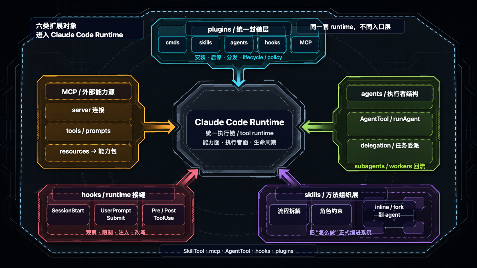Select the "同一套 runtime，不同入口层" caption

pyautogui.click(x=350, y=27)
